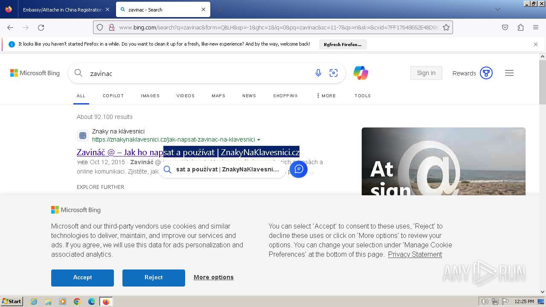Click the system tray volume icon
This screenshot has height=307, width=546.
[485, 301]
